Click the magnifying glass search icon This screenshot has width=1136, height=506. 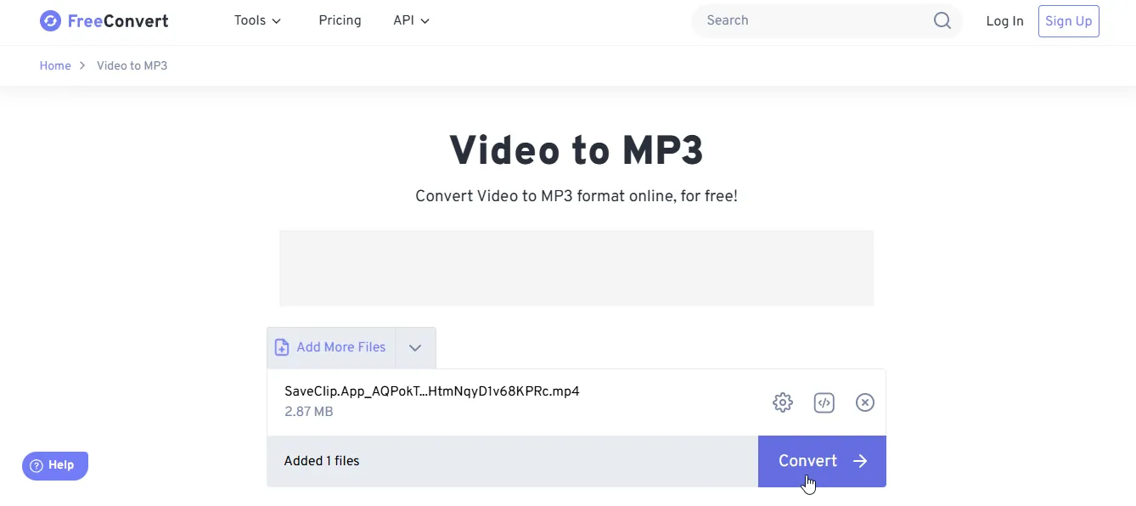942,20
